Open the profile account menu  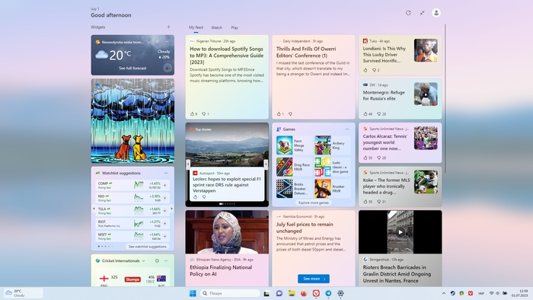[436, 13]
